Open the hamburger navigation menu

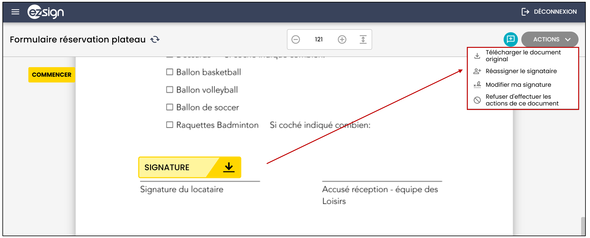15,12
